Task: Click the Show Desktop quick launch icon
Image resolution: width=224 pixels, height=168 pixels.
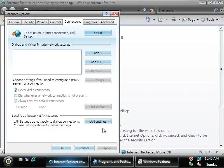Action: tap(20, 160)
